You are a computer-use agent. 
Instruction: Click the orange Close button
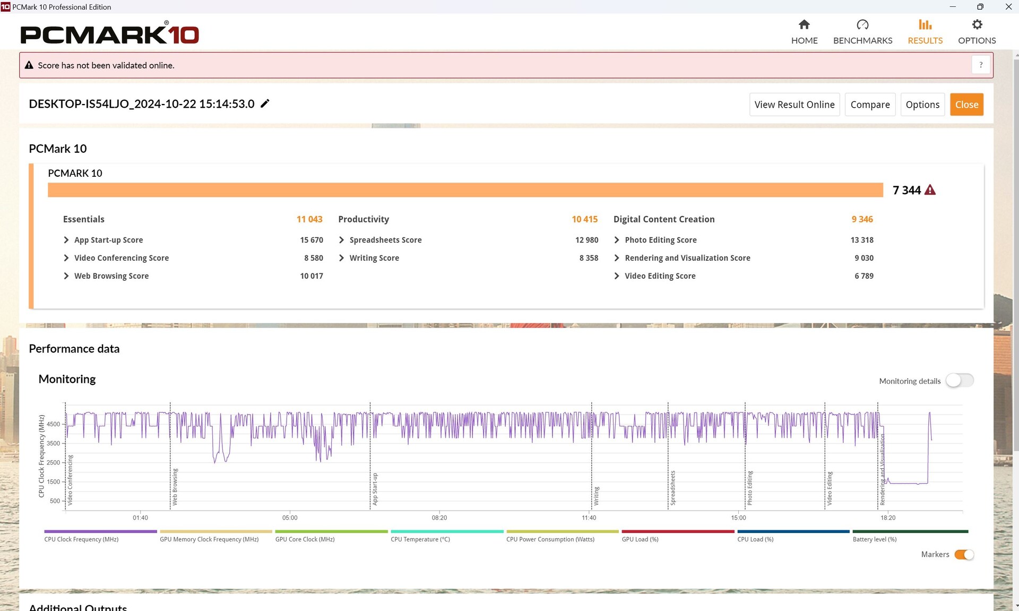[x=966, y=105]
